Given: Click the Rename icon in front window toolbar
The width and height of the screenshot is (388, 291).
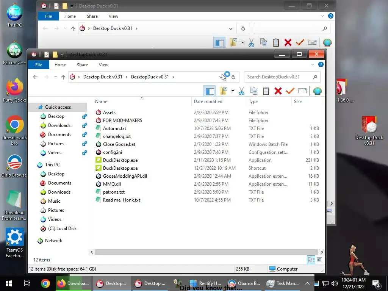Looking at the screenshot, I should (x=302, y=91).
